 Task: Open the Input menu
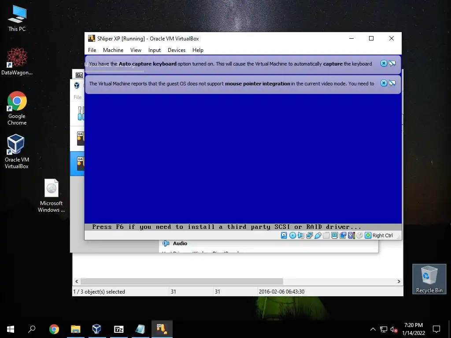155,50
